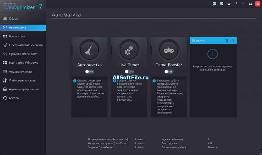
Task: Click the info icon under Live-Tuner
Action: tap(114, 81)
